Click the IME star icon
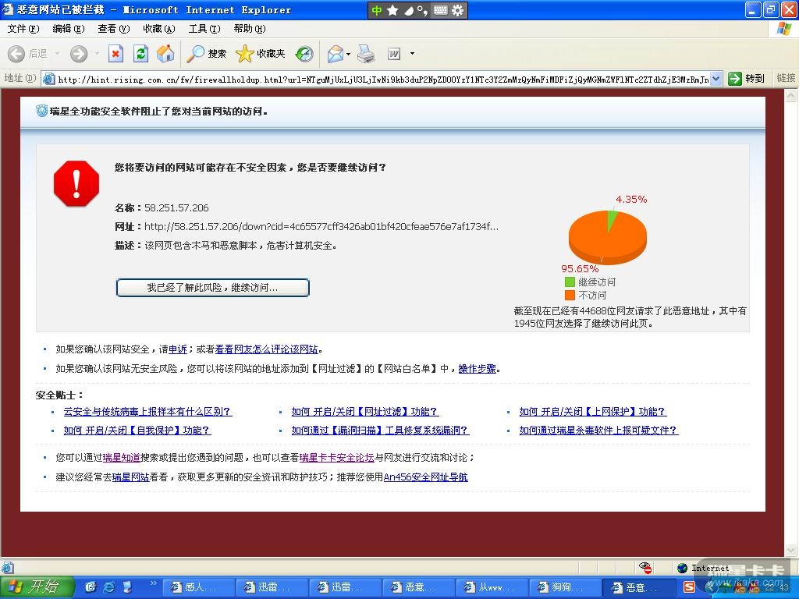Viewport: 799px width, 599px height. pos(392,10)
